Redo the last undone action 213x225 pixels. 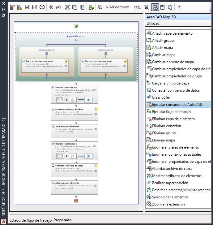tap(58, 7)
